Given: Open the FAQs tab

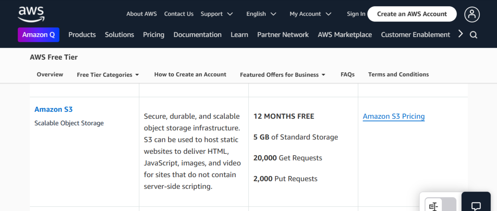Looking at the screenshot, I should click(348, 74).
